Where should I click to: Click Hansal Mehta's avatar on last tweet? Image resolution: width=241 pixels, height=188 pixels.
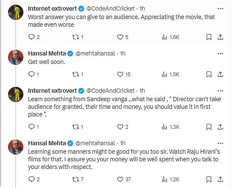pos(16,147)
